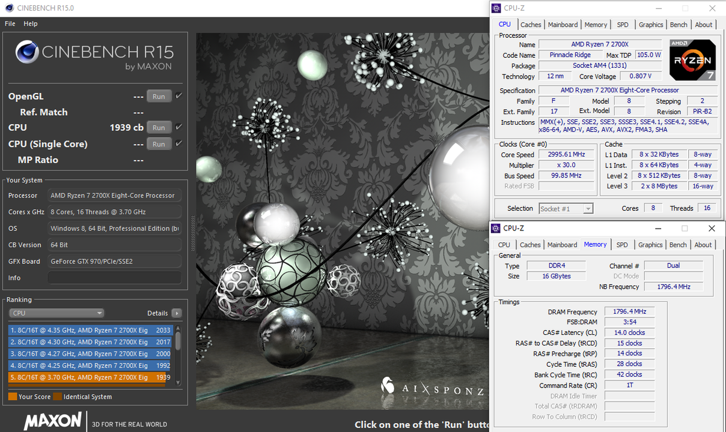Switch to SPD tab in the CPU-tab CPU-Z window

[x=623, y=25]
